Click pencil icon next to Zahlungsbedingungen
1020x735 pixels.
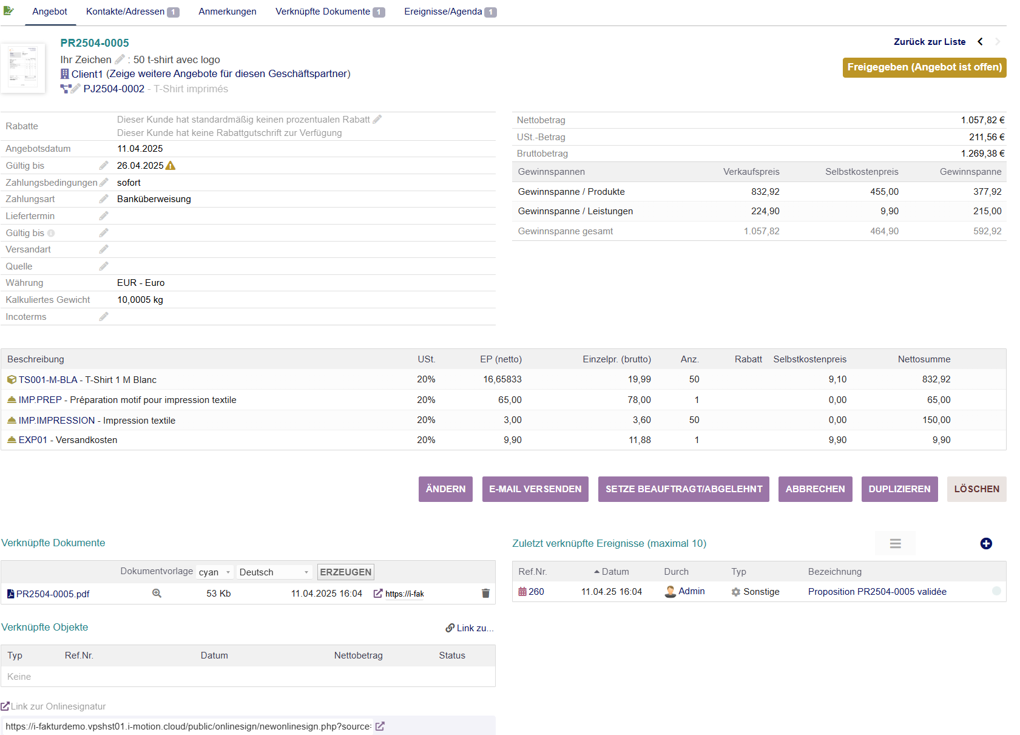[x=104, y=183]
